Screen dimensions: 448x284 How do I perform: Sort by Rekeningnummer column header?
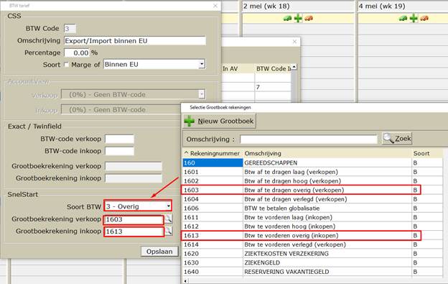pyautogui.click(x=213, y=153)
